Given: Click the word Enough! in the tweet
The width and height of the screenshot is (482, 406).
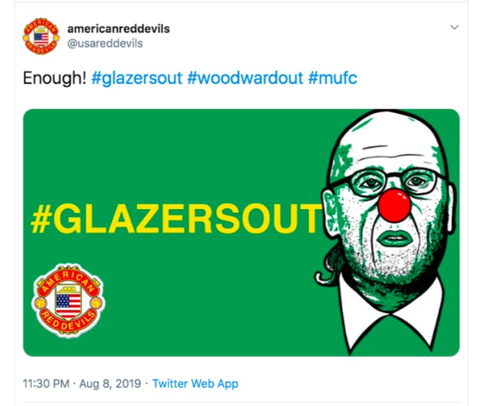Looking at the screenshot, I should 54,79.
